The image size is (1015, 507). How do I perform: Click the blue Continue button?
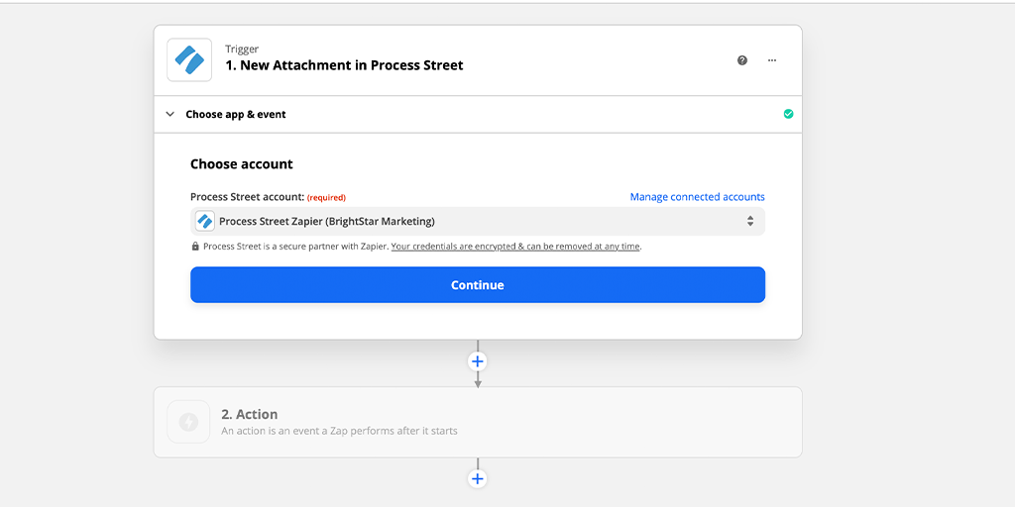[x=478, y=285]
